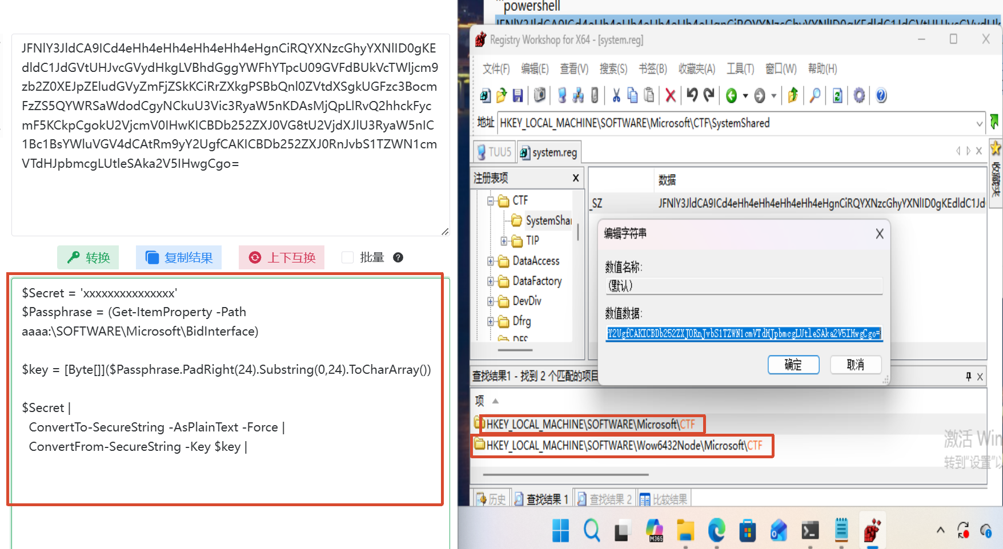
Task: Click the 复制结果 copy result button
Action: pyautogui.click(x=179, y=257)
